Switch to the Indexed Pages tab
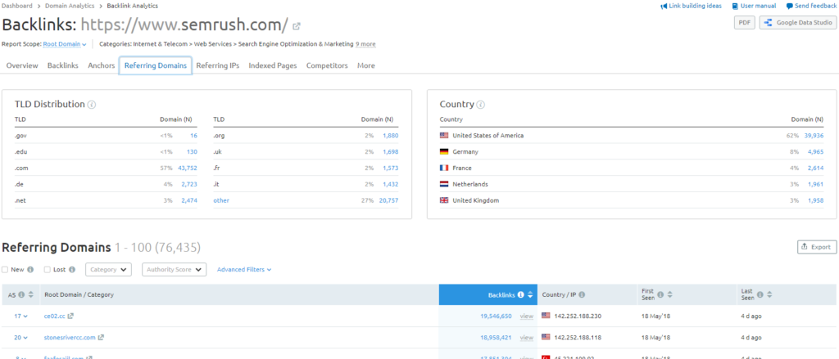This screenshot has height=359, width=839. [272, 65]
